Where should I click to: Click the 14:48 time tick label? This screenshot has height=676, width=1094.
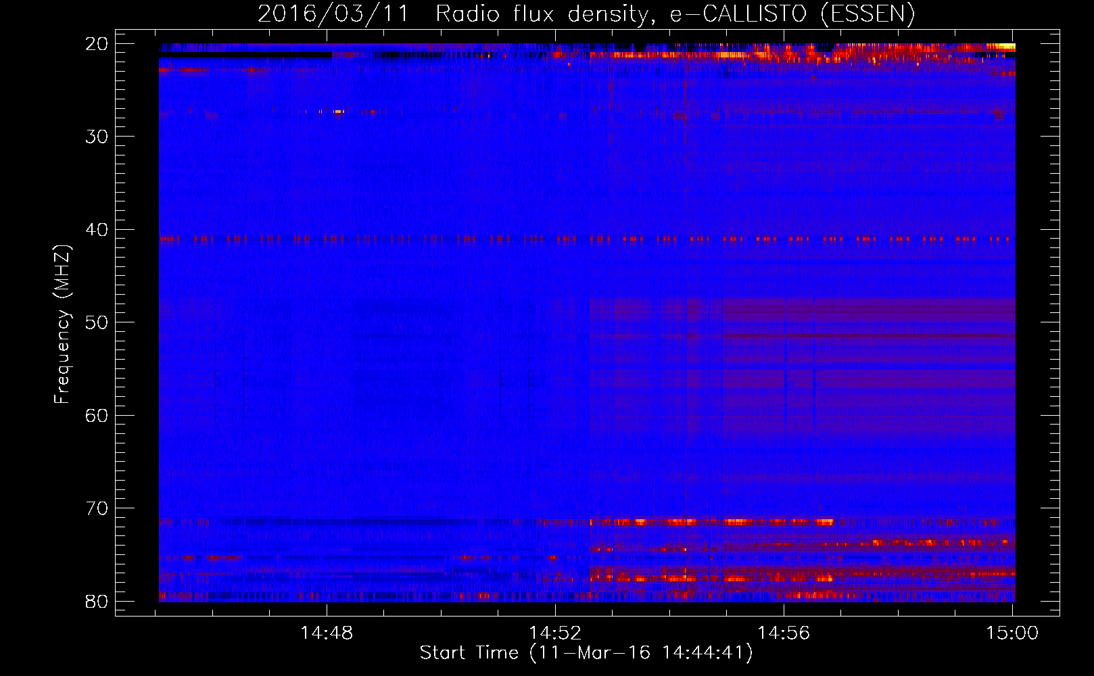[x=327, y=633]
